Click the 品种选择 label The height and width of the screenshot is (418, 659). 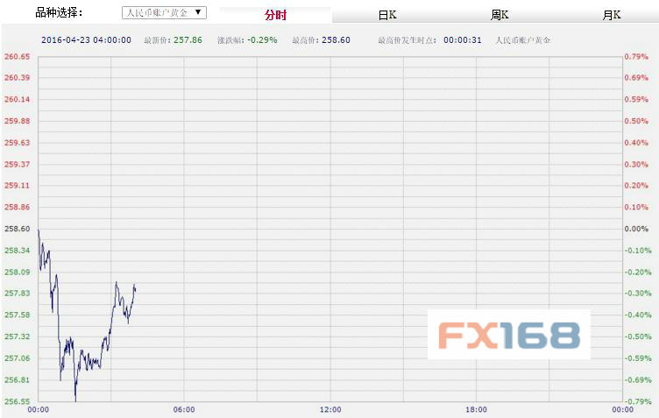click(x=59, y=12)
